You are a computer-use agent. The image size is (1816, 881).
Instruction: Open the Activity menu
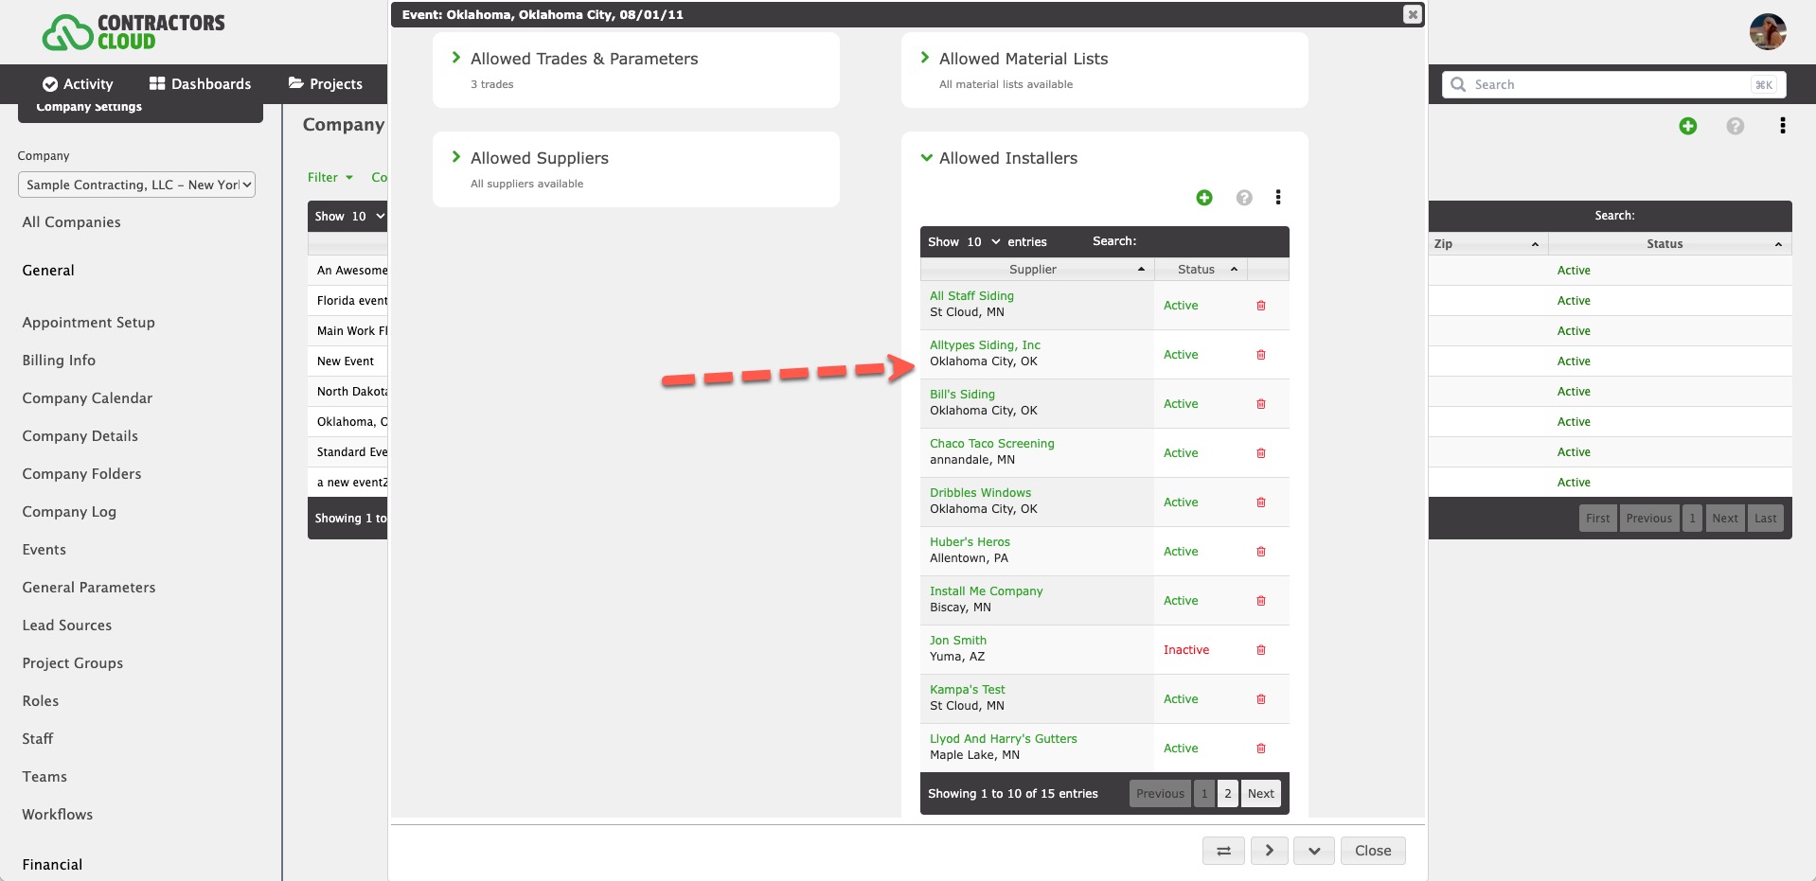(78, 84)
